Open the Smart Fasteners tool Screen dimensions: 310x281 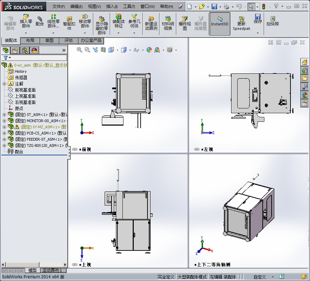(x=69, y=23)
